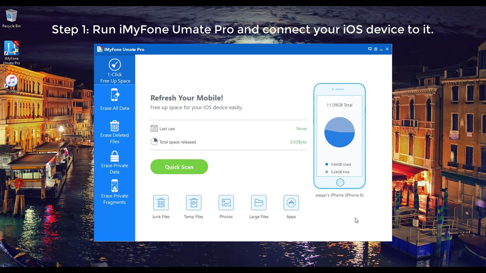
Task: Open the feedback speech bubble icon
Action: [x=370, y=49]
